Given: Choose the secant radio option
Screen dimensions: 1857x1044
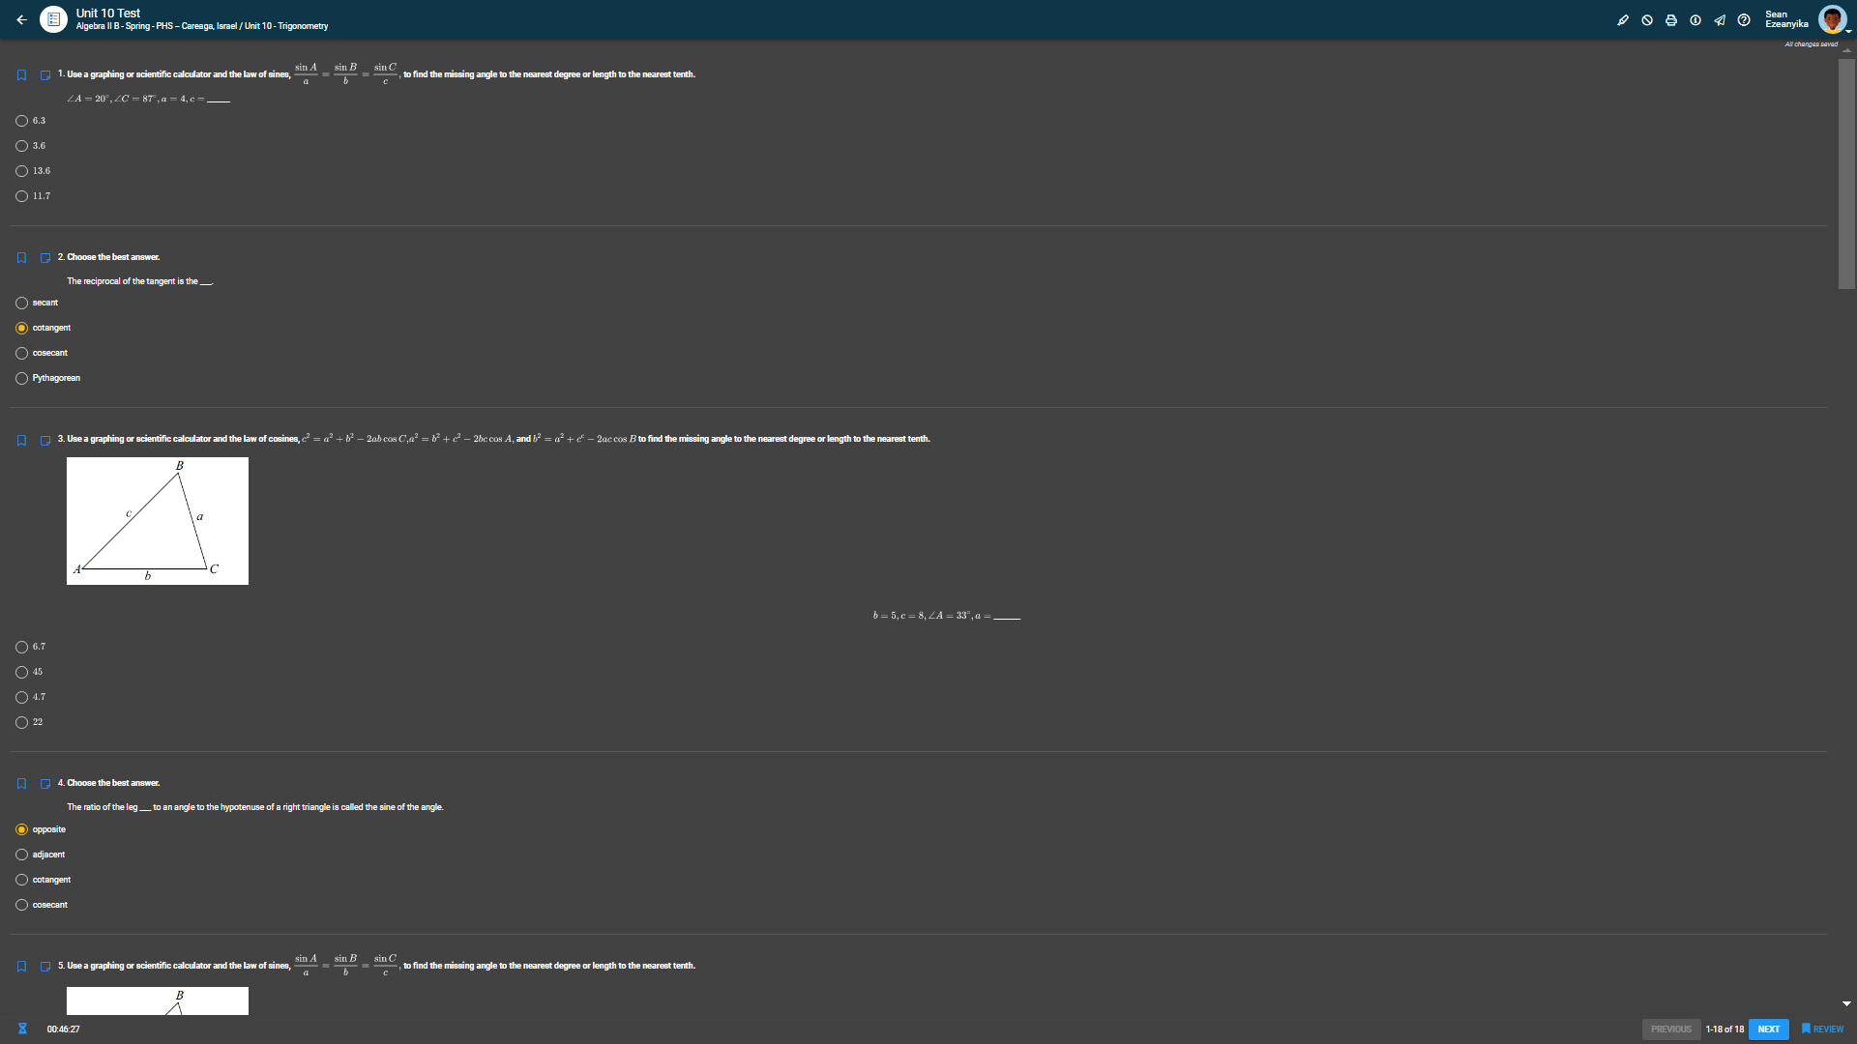Looking at the screenshot, I should (21, 303).
